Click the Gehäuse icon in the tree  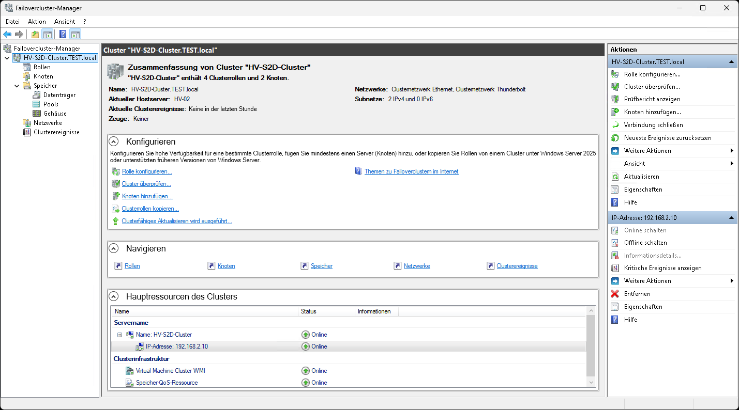tap(37, 114)
